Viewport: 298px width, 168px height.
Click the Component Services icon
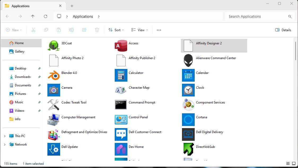pos(188,105)
